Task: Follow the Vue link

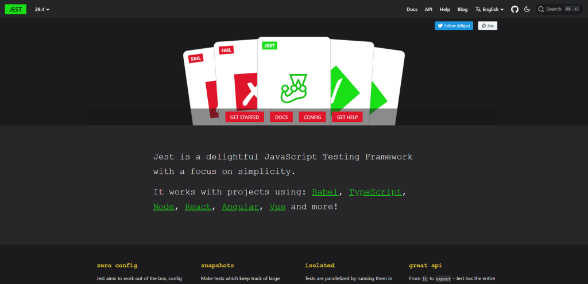Action: (277, 207)
